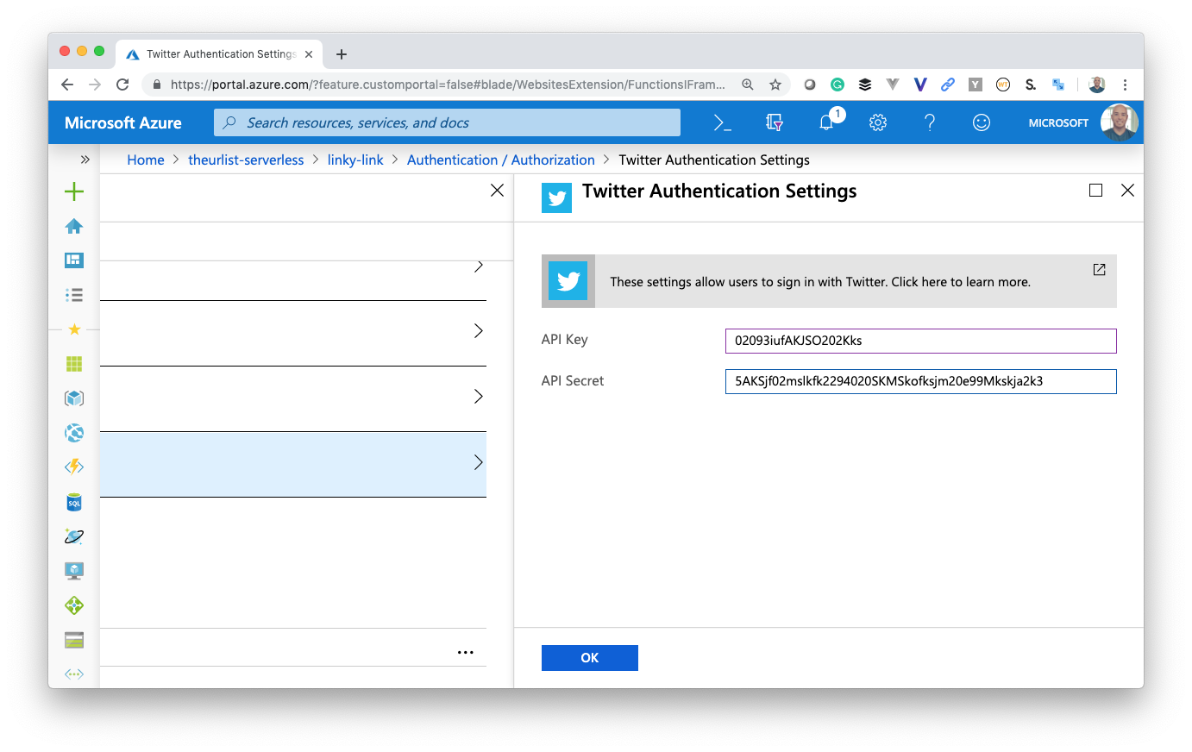Open All services list icon

[x=74, y=295]
